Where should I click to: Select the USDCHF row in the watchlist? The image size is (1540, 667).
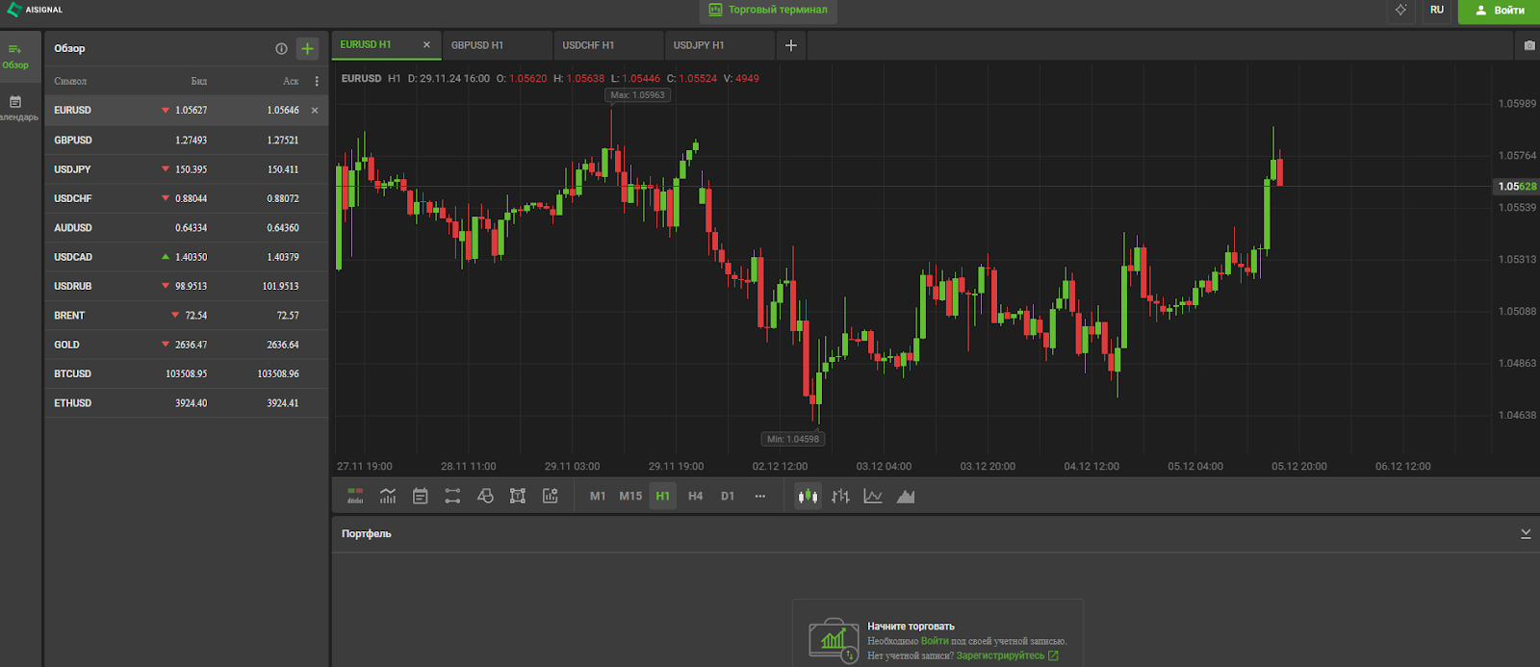pyautogui.click(x=186, y=198)
